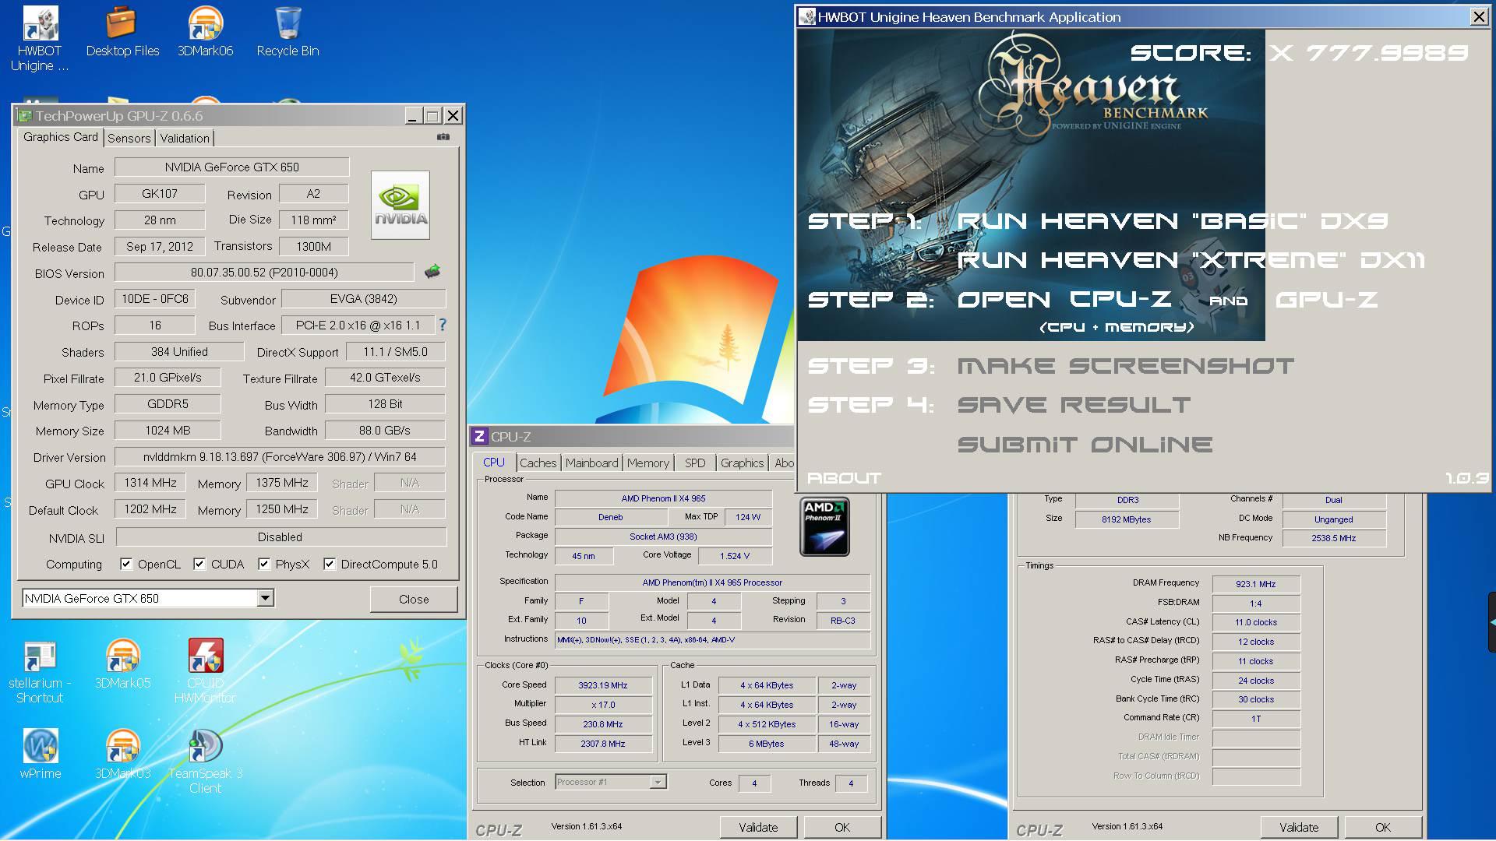Click the Device ID 10DE - 0FC6 field
The height and width of the screenshot is (841, 1496).
click(x=154, y=299)
